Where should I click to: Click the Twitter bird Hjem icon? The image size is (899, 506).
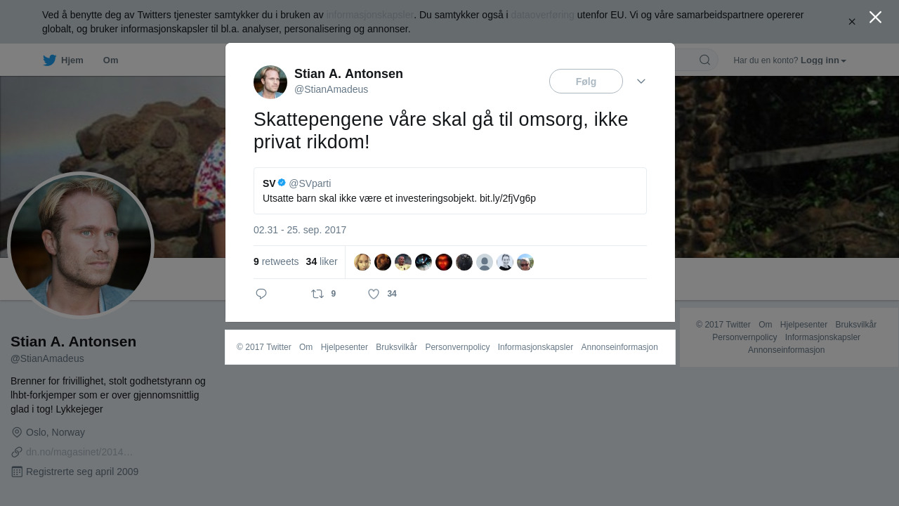49,60
